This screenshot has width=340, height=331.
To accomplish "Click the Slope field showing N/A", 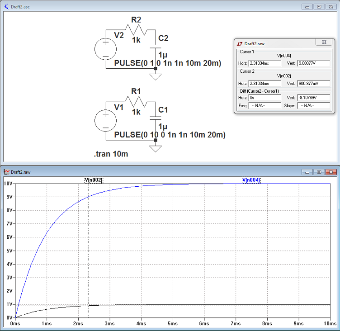I will point(313,106).
